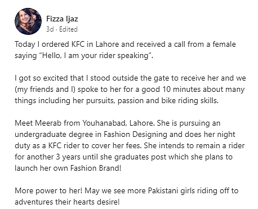
Task: Click the line starting "Today I ordered KFC"
Action: (x=125, y=45)
